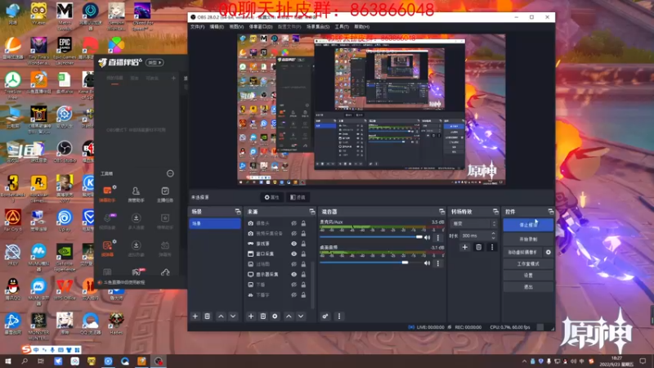Image resolution: width=654 pixels, height=368 pixels.
Task: Open advanced audio properties gears icon
Action: tap(325, 316)
